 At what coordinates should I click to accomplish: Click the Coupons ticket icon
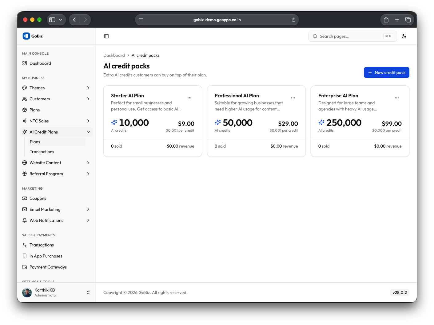25,198
